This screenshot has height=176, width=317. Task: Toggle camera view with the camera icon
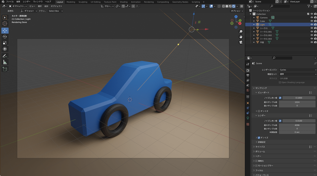pos(241,42)
